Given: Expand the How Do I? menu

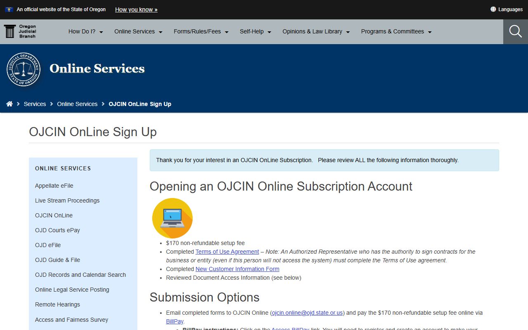Looking at the screenshot, I should [x=86, y=31].
